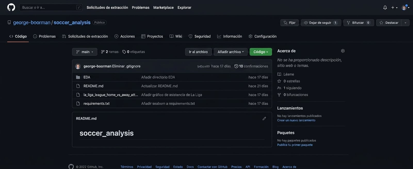Expand the star lists dropdown arrow
Screen dimensions: 413x169
(405, 23)
